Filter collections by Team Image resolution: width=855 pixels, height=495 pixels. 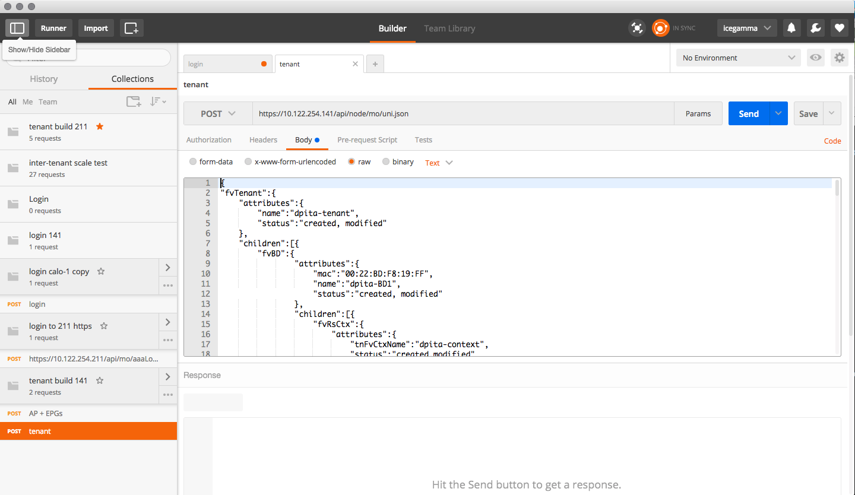click(x=47, y=101)
